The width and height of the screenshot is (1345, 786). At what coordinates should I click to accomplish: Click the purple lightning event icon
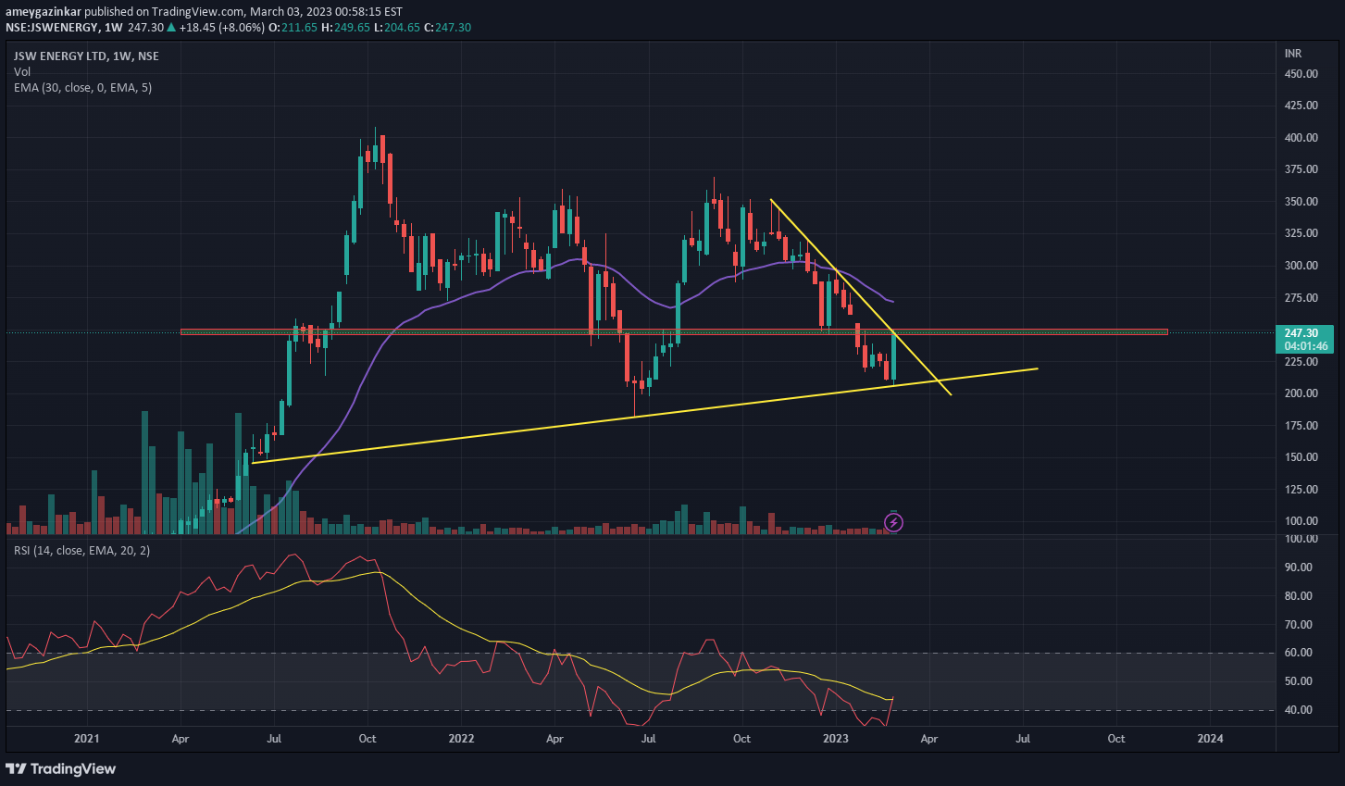pos(893,523)
